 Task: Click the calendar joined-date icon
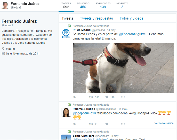(3, 53)
